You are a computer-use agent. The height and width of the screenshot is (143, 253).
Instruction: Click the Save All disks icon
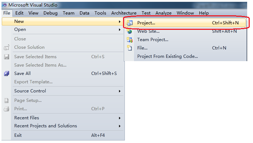(7, 74)
